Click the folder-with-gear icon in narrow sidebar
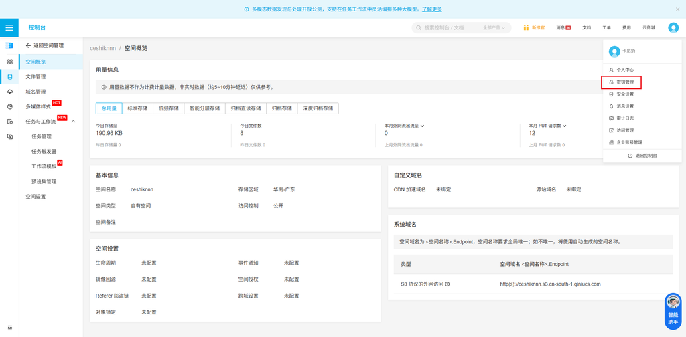Screen dimensions: 686x337 tap(9, 121)
